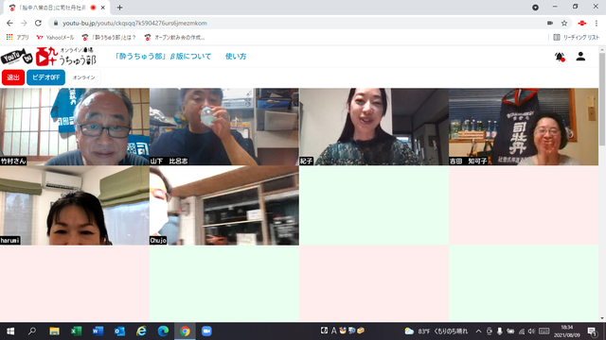This screenshot has width=606, height=340.
Task: Open the Windows Start menu
Action: pos(10,331)
